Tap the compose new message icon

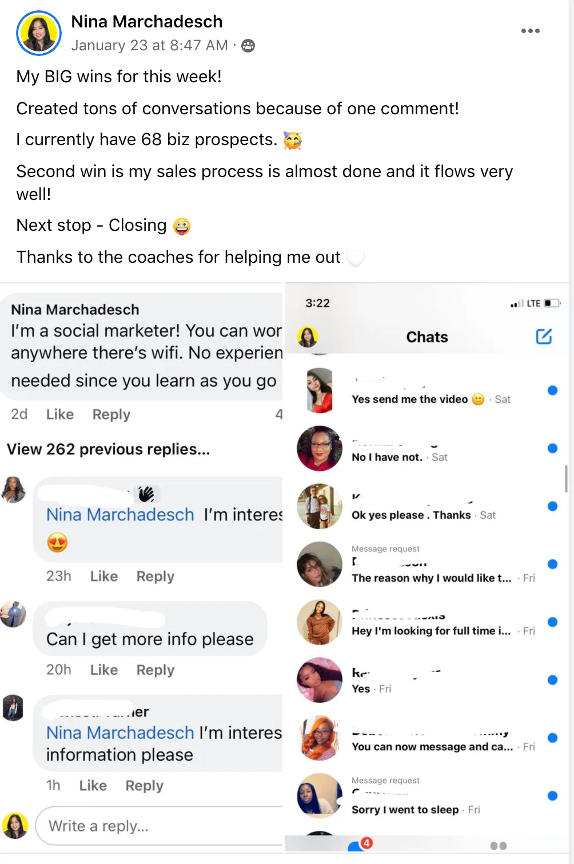click(544, 337)
